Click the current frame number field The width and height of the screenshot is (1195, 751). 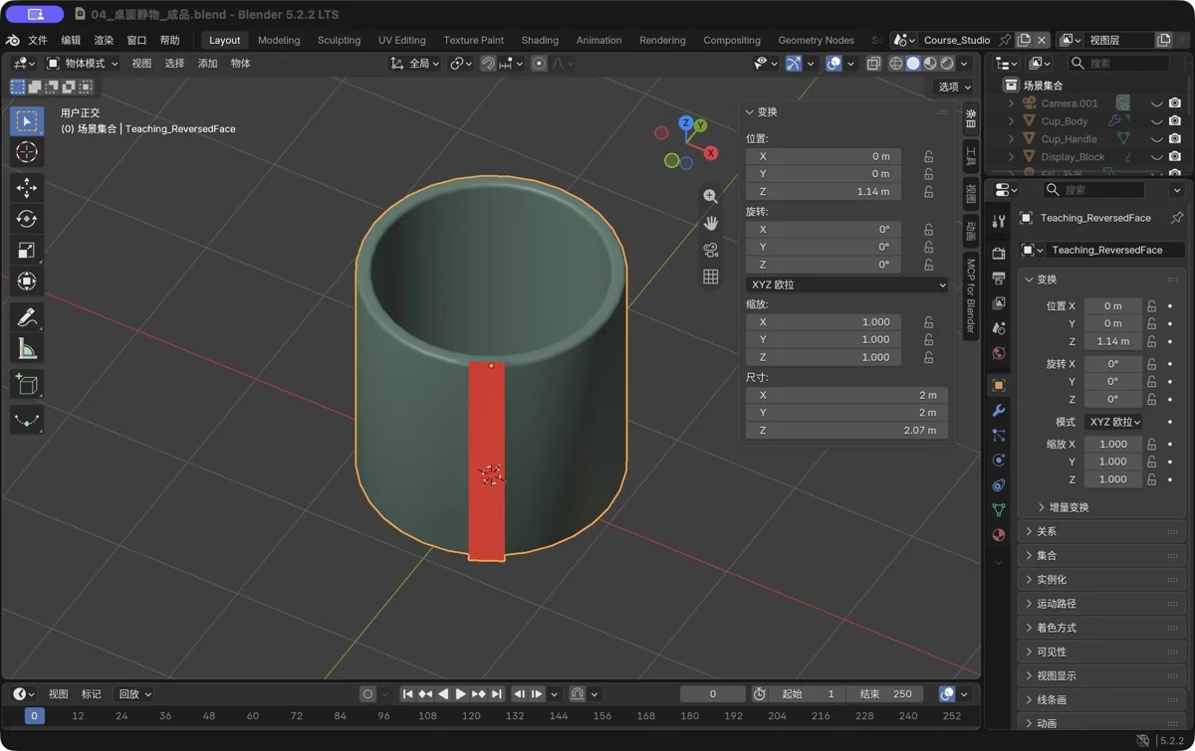coord(712,694)
